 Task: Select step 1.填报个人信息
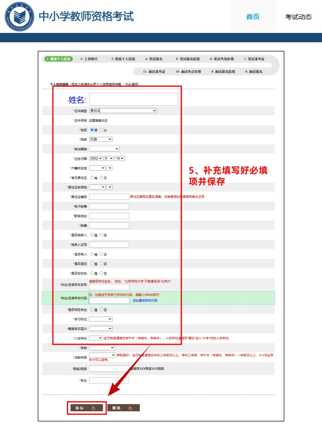[x=59, y=59]
